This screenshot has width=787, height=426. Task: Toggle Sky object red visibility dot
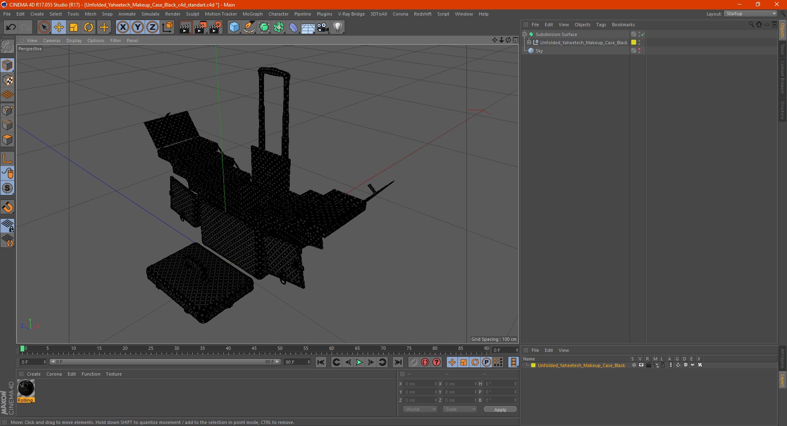coord(639,49)
